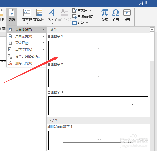157x151 pixels.
Task: Click the 共享 share person icon
Action: point(141,3)
